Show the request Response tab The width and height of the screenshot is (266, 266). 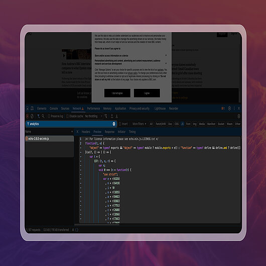point(109,131)
